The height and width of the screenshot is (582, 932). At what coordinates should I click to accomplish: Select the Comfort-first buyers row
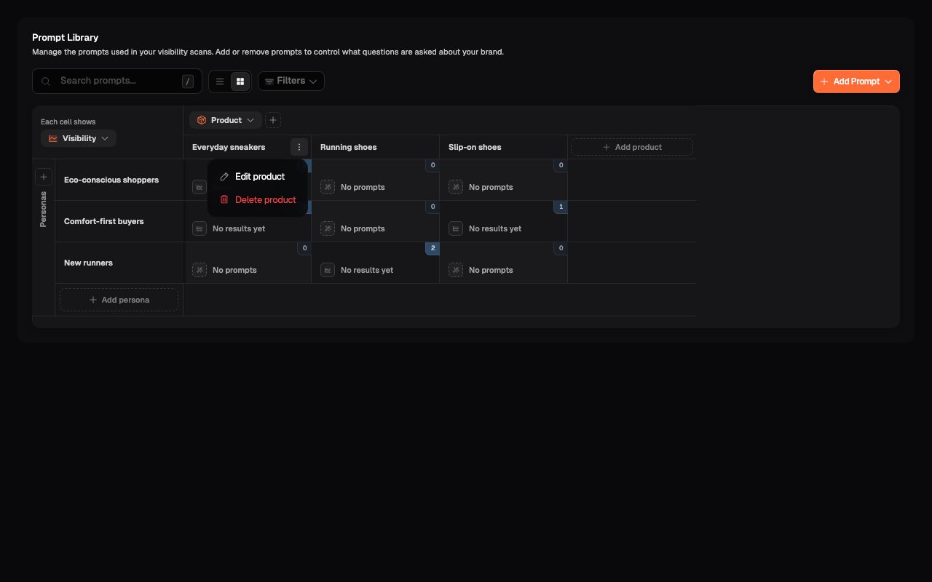pyautogui.click(x=119, y=221)
